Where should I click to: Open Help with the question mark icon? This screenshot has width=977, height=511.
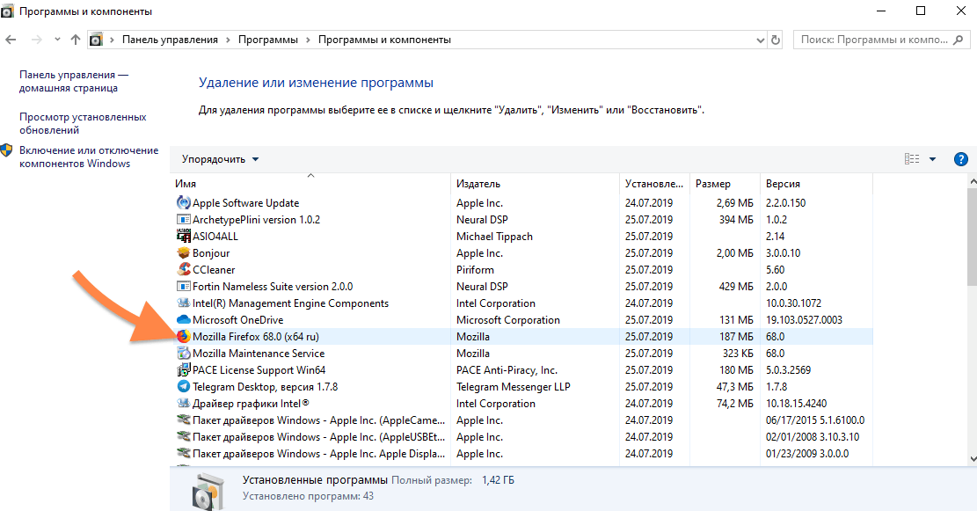point(961,159)
